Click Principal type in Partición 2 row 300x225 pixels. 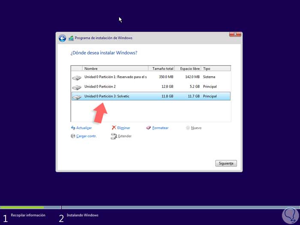click(210, 87)
